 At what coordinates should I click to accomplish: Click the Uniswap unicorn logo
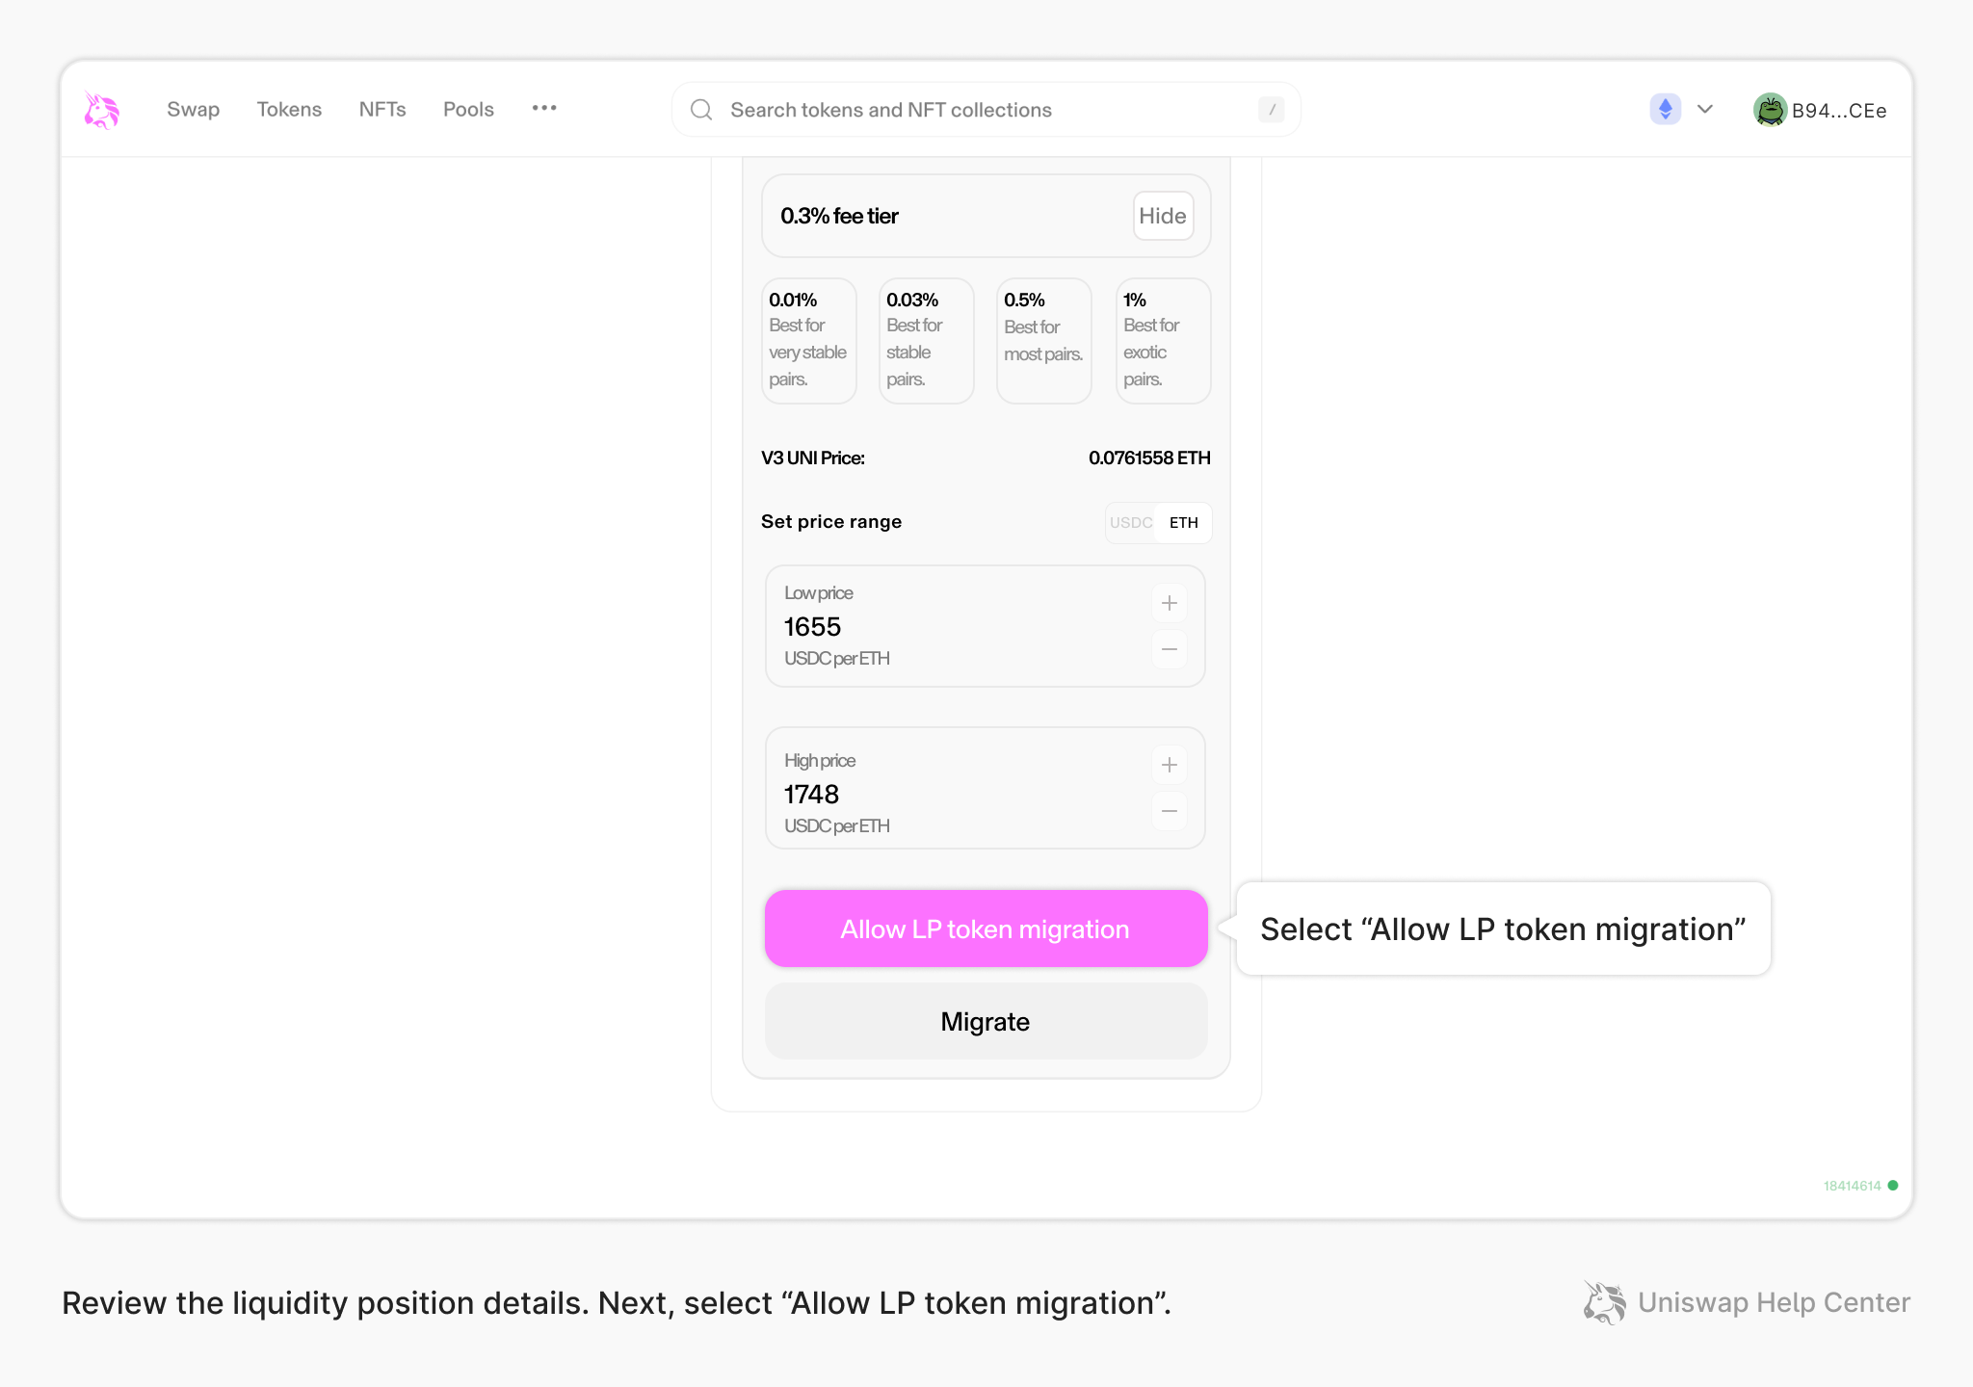click(100, 109)
